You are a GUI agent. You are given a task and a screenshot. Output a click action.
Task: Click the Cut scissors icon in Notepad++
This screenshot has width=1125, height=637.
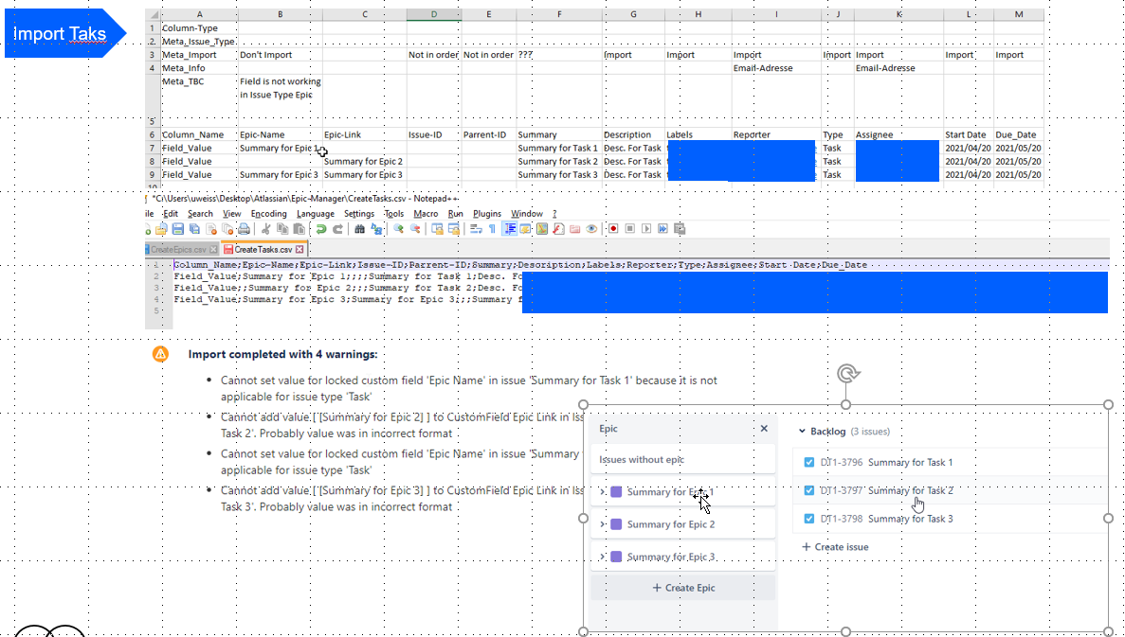pyautogui.click(x=265, y=229)
